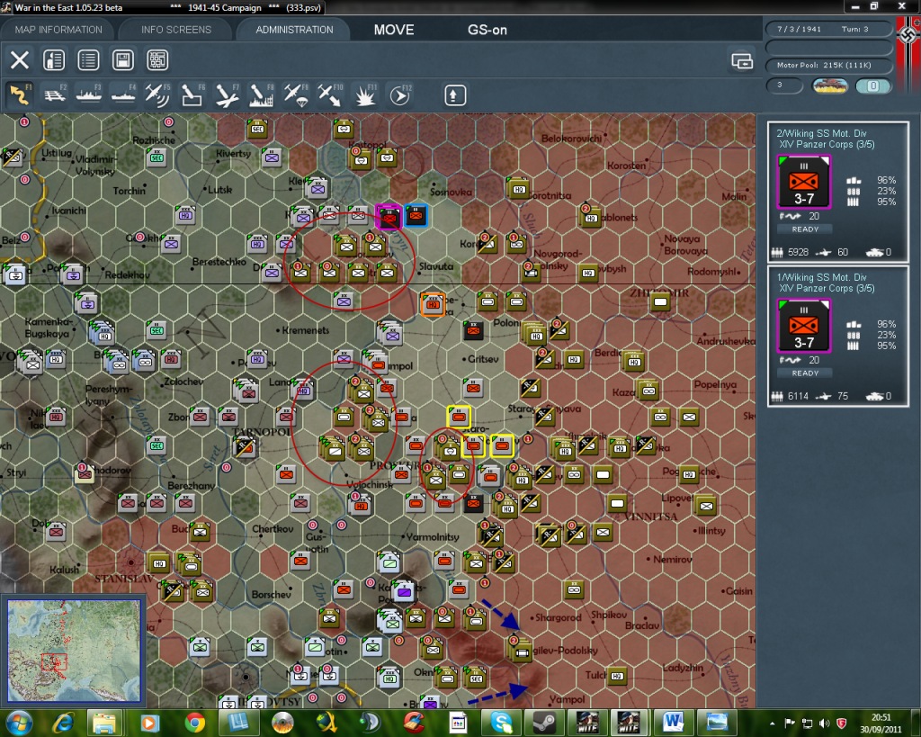Open the order of battle icon
Viewport: 921px width, 737px height.
(x=54, y=60)
